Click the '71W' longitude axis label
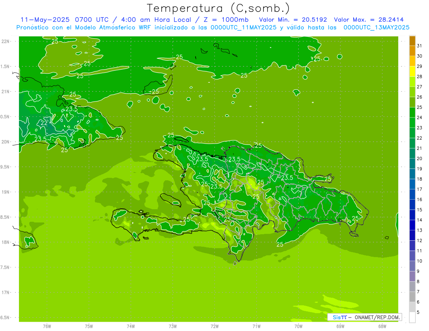Viewport: 429px width, 331px height. click(256, 326)
